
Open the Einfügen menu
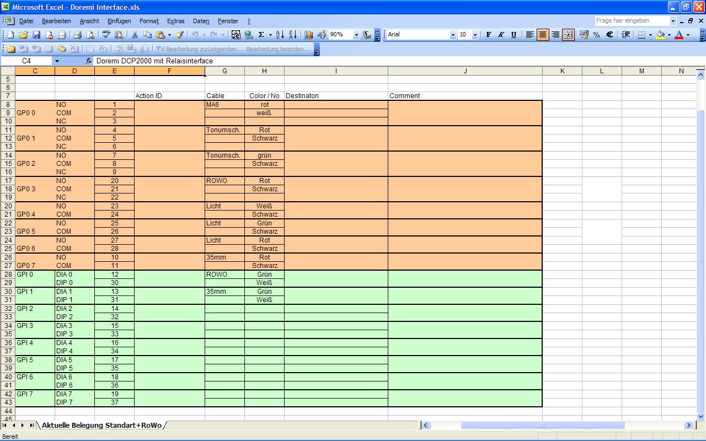pos(119,21)
